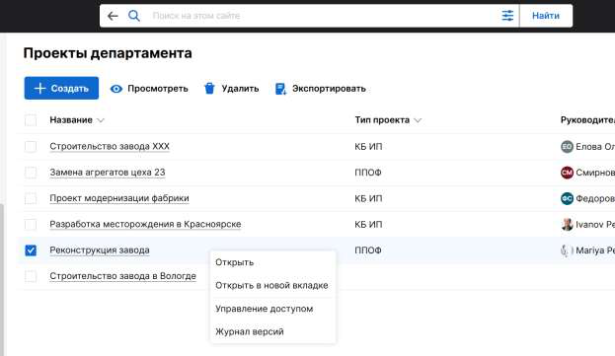The height and width of the screenshot is (356, 615).
Task: Click ППОФ in Реконструкция завода row
Action: (x=368, y=250)
